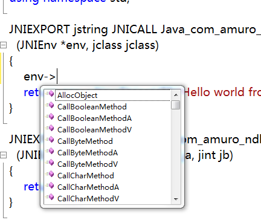
Task: Click the method icon beside CallBooleanMethodA
Action: (50, 117)
